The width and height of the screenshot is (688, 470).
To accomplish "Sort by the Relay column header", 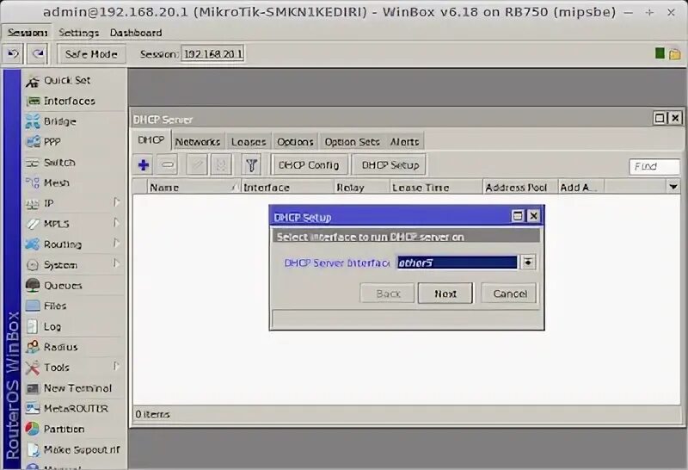I will [x=362, y=187].
